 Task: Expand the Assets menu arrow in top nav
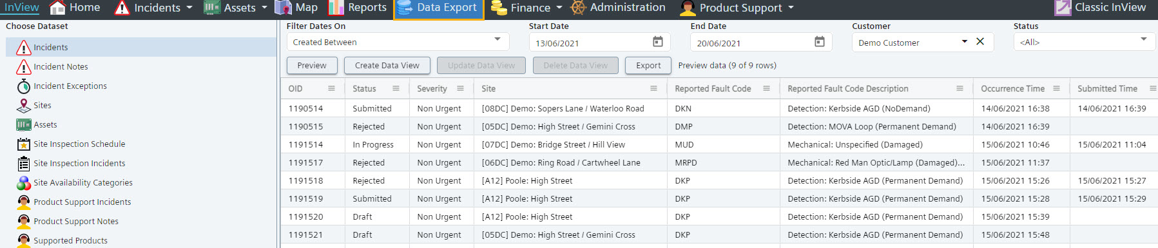pos(264,8)
